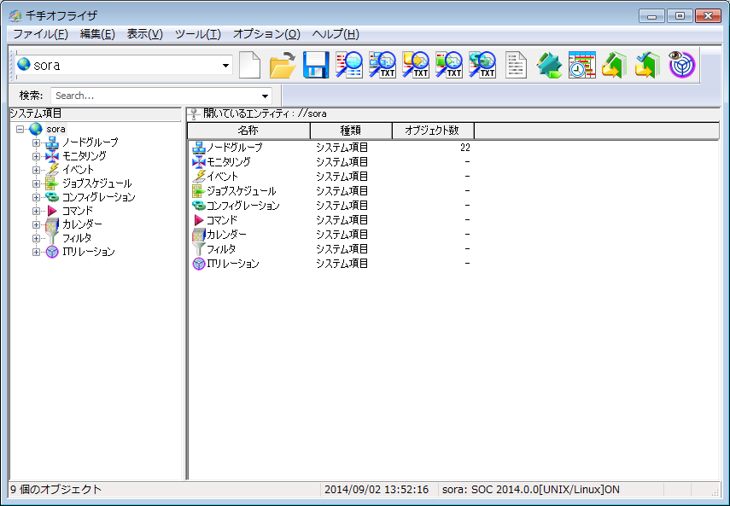
Task: Open the search history dropdown arrow
Action: (265, 96)
